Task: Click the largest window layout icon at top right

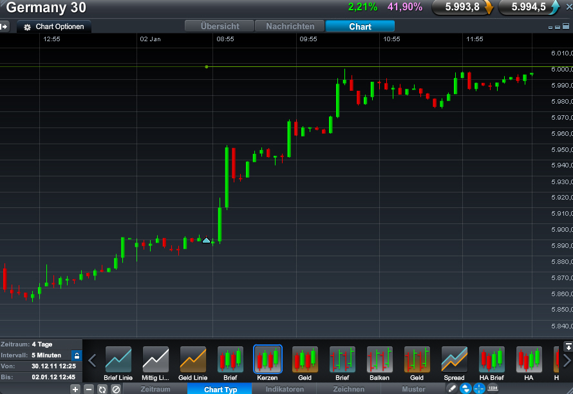Action: [566, 26]
